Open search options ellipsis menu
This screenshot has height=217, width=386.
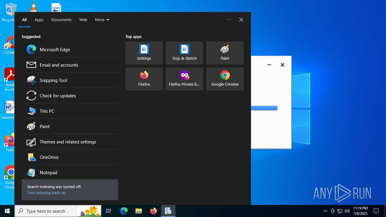coord(229,20)
